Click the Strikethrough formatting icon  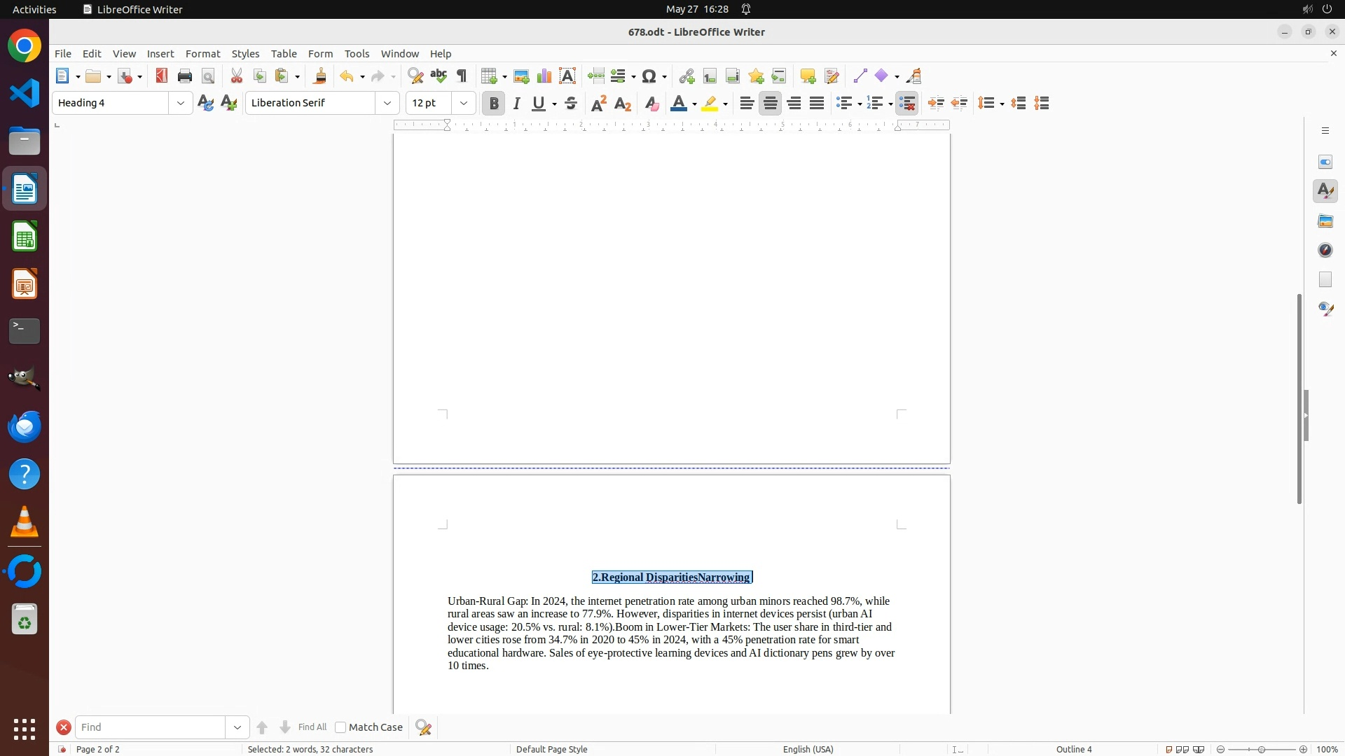point(571,104)
